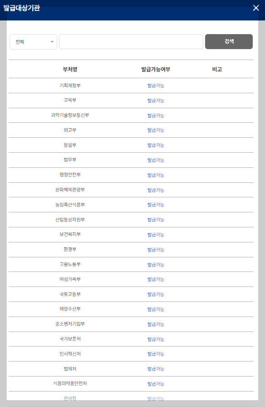Click inside the search input field

pyautogui.click(x=131, y=41)
